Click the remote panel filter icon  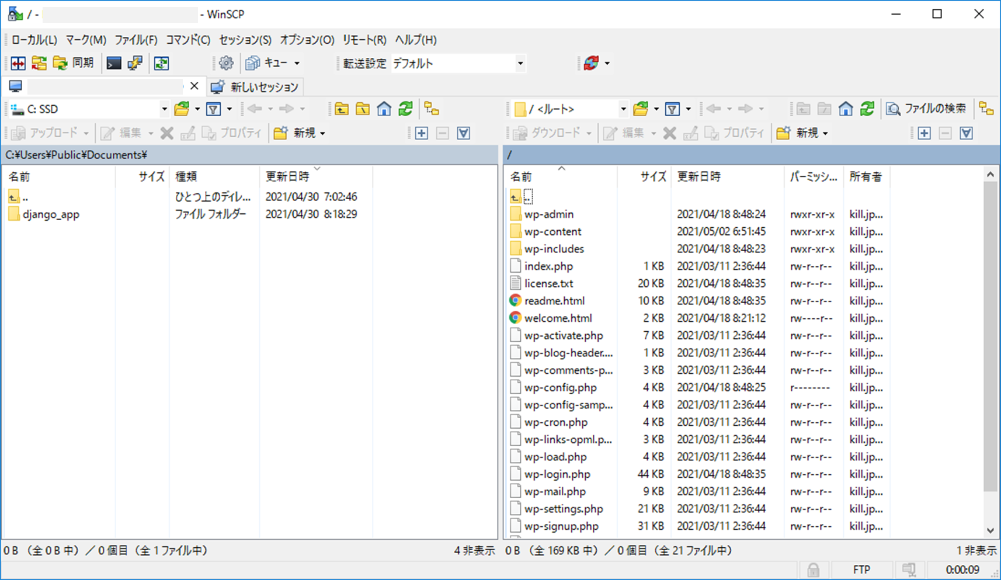point(672,109)
